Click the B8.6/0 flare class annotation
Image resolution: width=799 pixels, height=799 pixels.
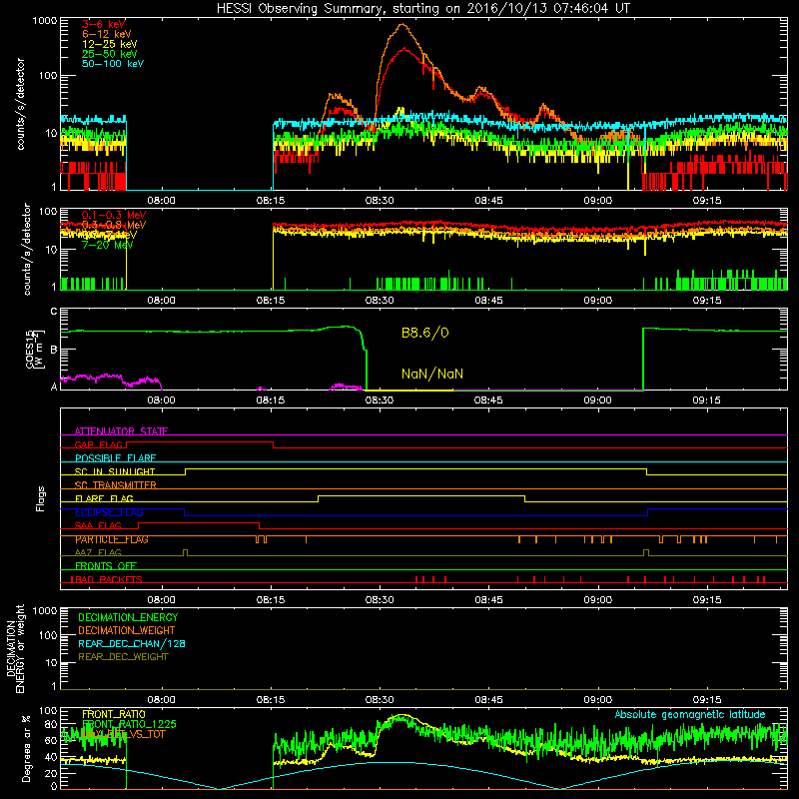pos(425,333)
